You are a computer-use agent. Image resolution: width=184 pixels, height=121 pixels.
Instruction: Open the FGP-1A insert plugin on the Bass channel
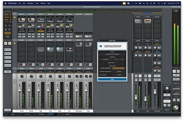[41, 49]
